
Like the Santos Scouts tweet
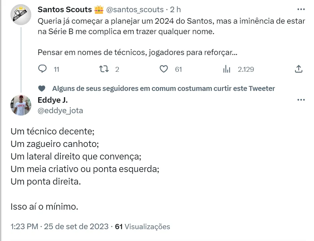[164, 69]
